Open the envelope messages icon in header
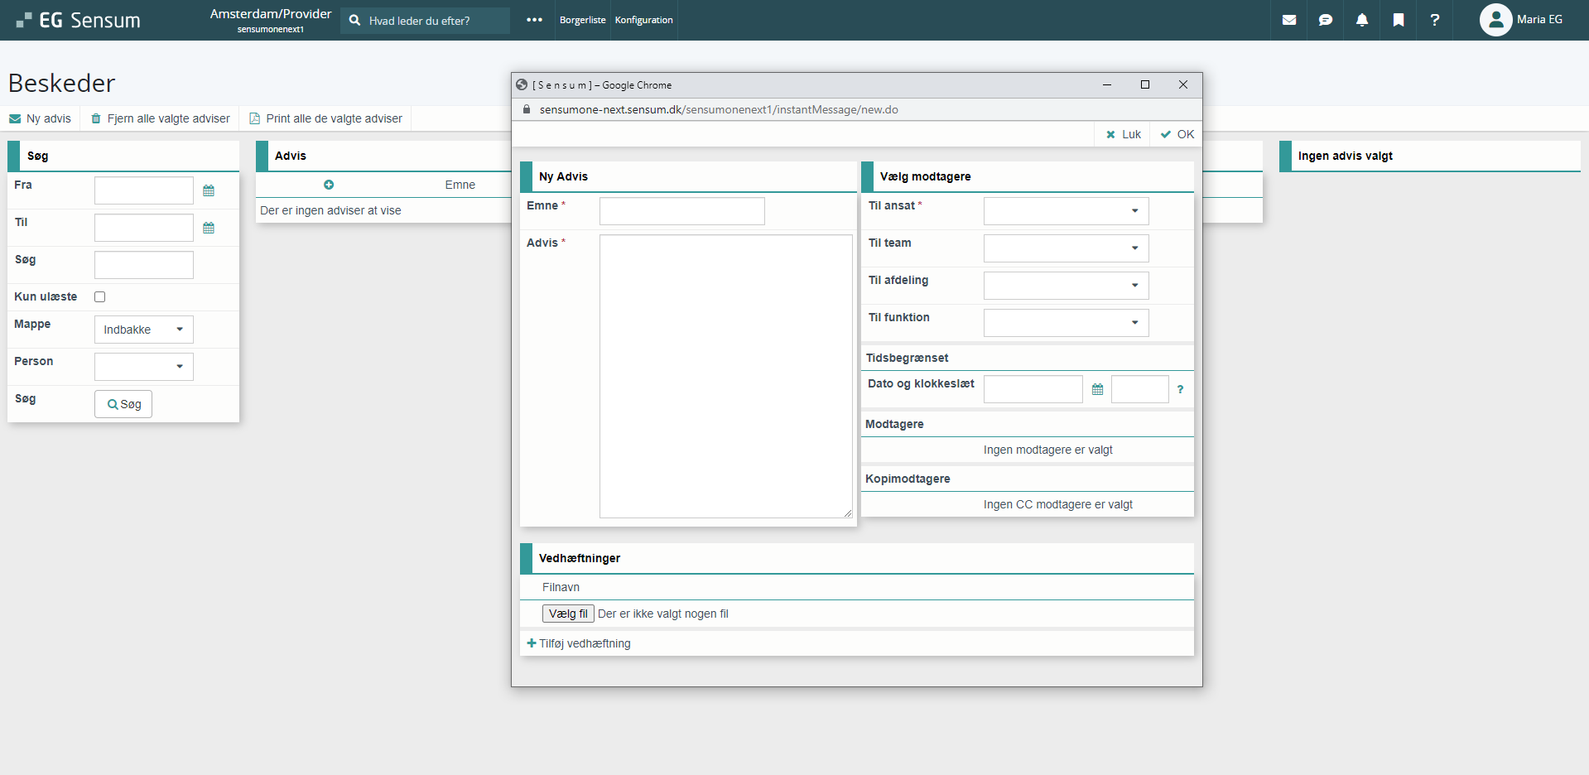Viewport: 1589px width, 775px height. pyautogui.click(x=1288, y=20)
